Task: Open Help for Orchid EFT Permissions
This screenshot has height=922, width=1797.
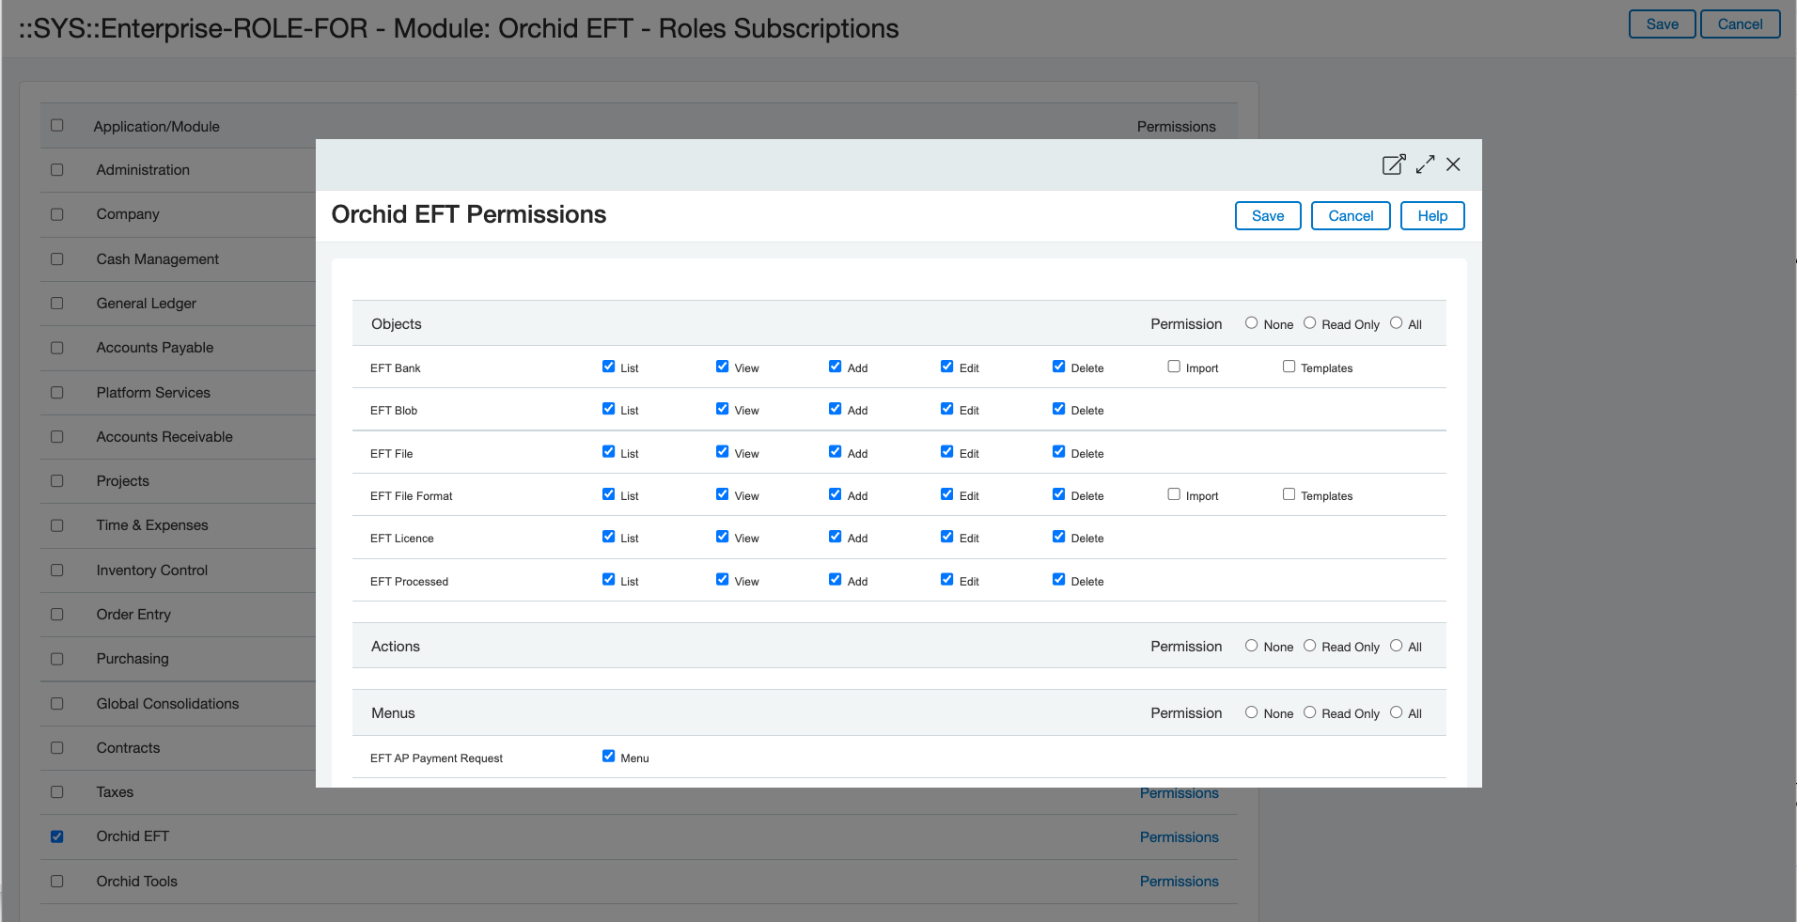Action: point(1431,216)
